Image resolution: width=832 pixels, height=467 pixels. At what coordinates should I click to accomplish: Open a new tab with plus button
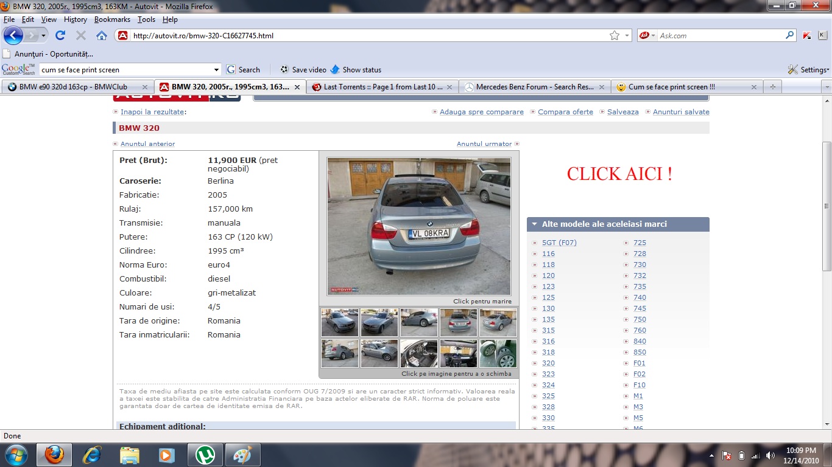[x=773, y=87]
